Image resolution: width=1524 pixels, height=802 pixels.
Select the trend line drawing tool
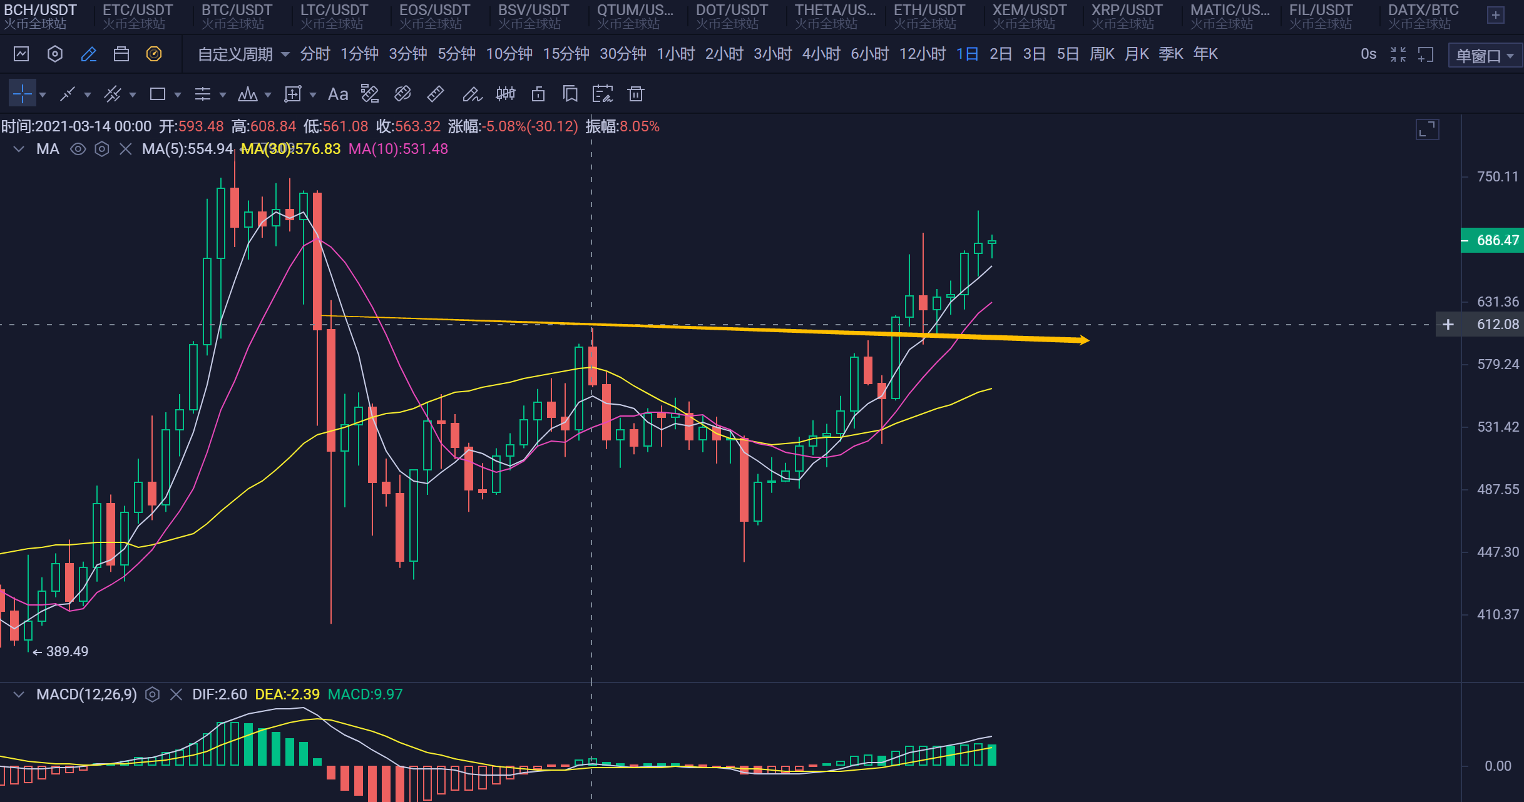(68, 94)
